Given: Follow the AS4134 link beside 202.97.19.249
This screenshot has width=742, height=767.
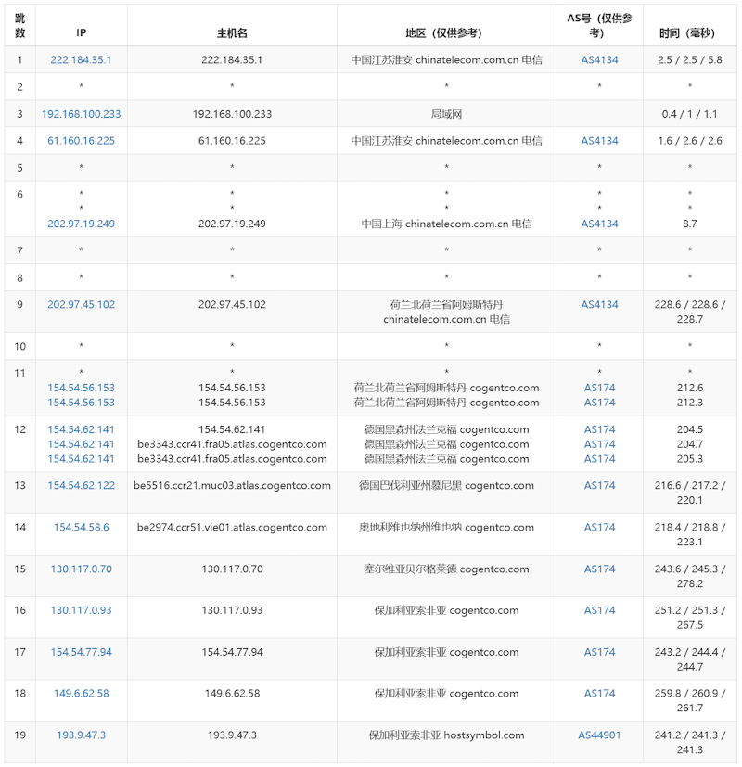Looking at the screenshot, I should coord(599,224).
